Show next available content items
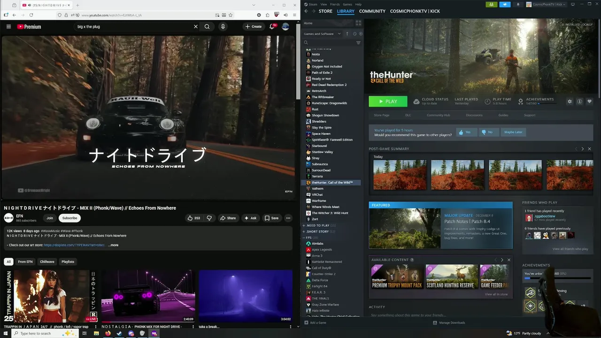This screenshot has width=601, height=338. click(502, 260)
